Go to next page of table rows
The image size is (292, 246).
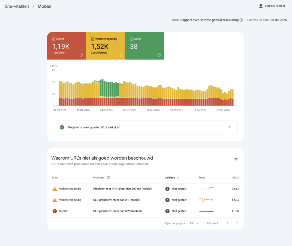[x=237, y=223]
